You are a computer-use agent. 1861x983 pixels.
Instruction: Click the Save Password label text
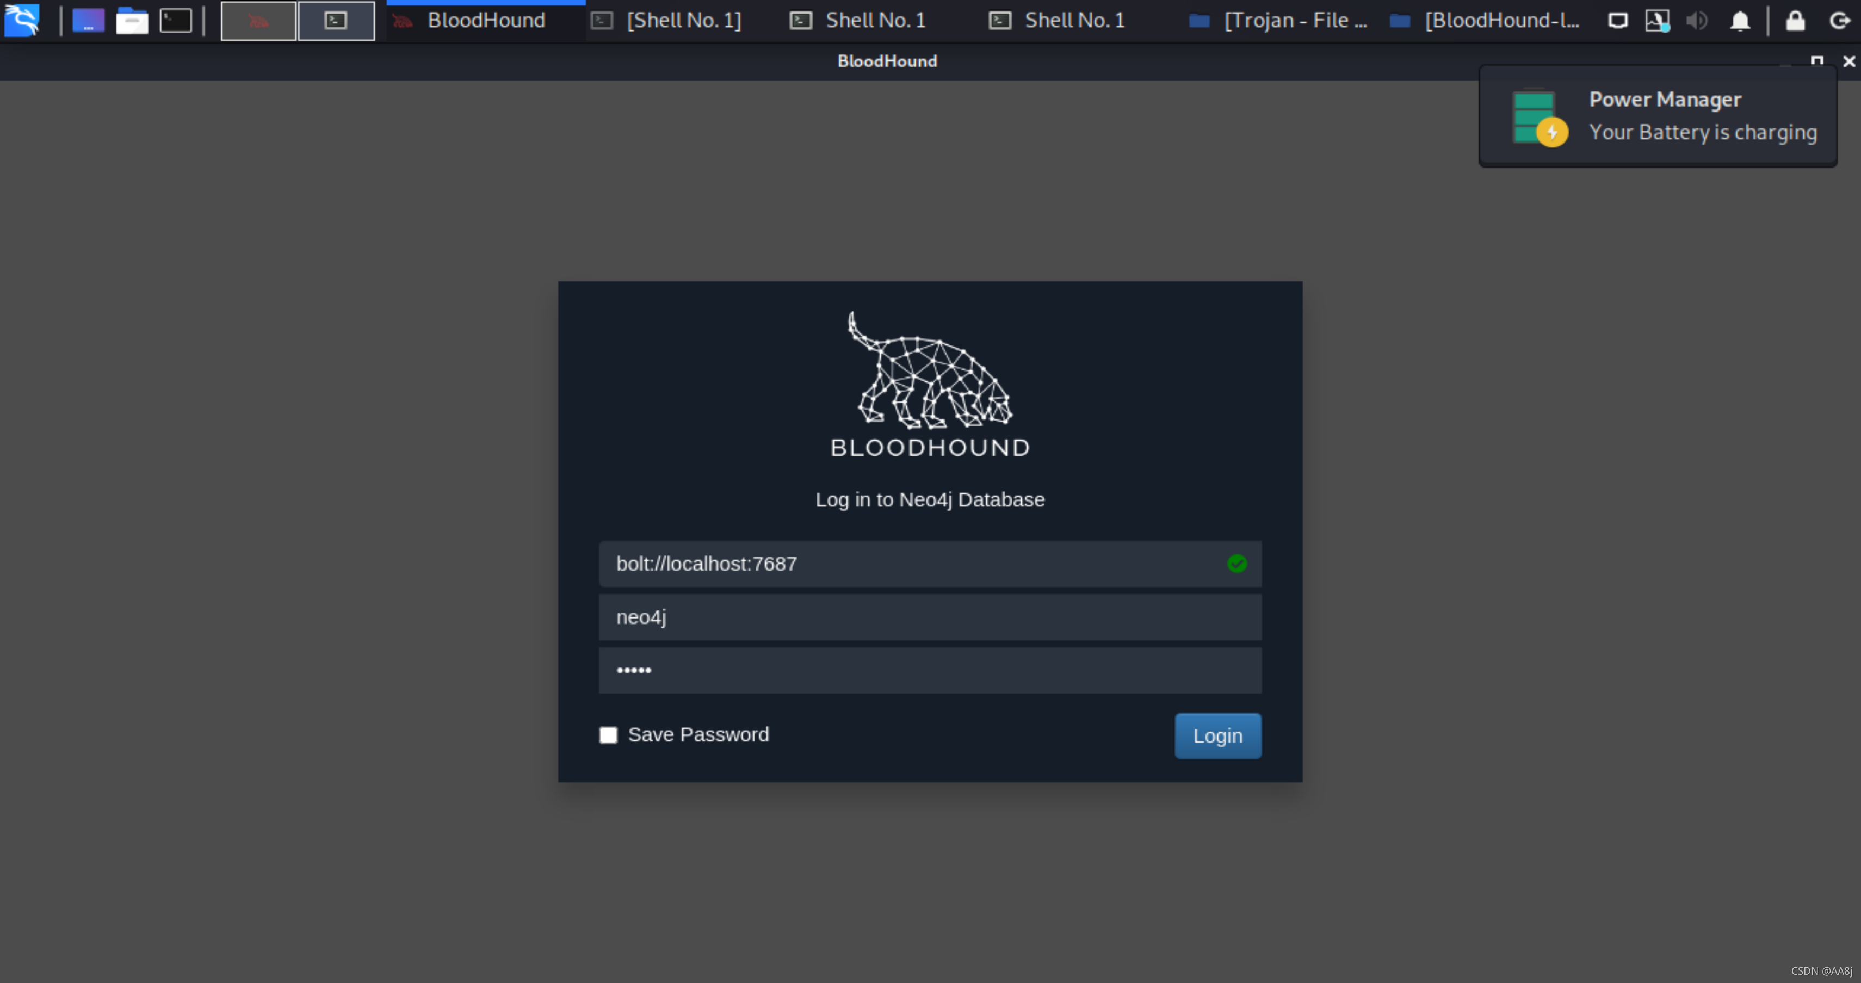tap(698, 734)
